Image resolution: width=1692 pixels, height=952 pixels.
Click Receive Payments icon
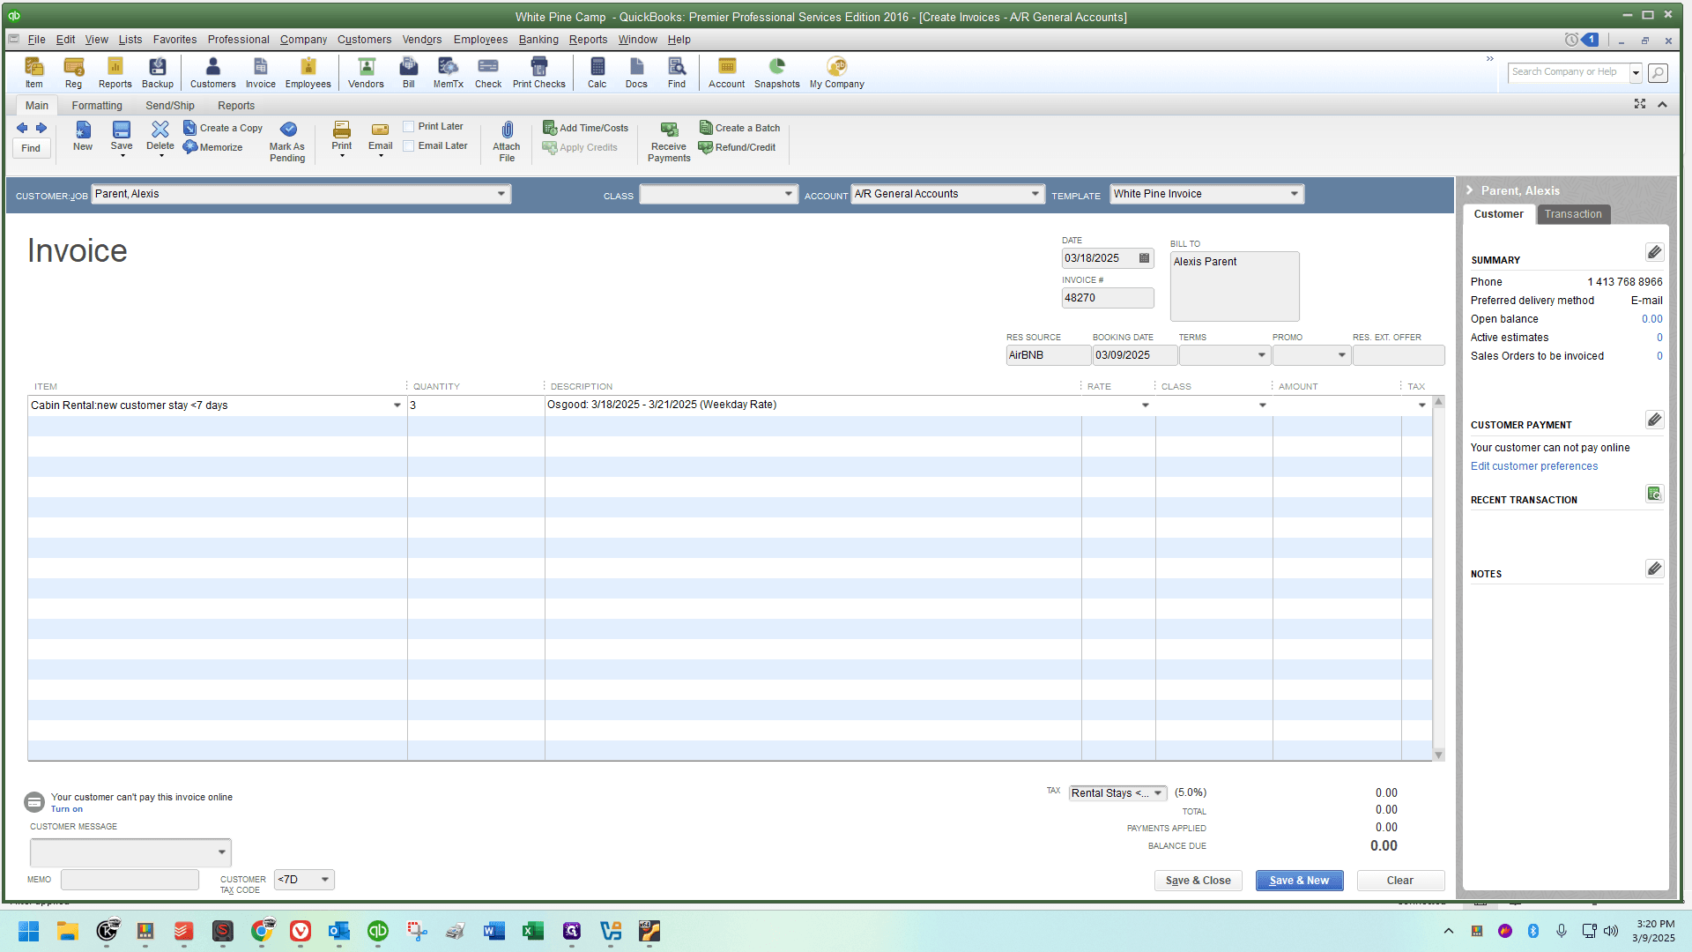(669, 141)
